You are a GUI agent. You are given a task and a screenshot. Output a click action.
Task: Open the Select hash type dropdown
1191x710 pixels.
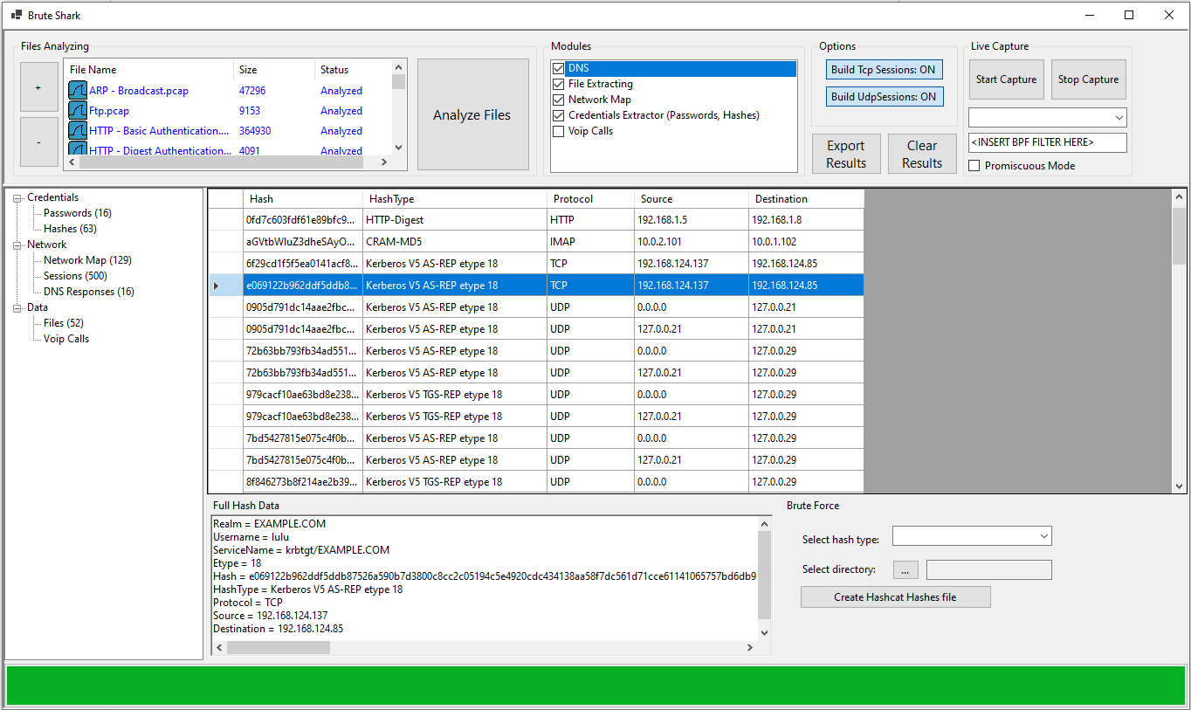tap(1044, 535)
